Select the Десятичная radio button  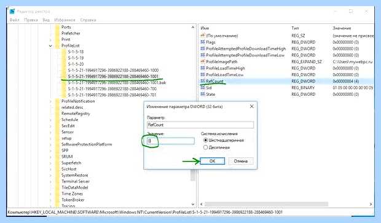click(206, 147)
